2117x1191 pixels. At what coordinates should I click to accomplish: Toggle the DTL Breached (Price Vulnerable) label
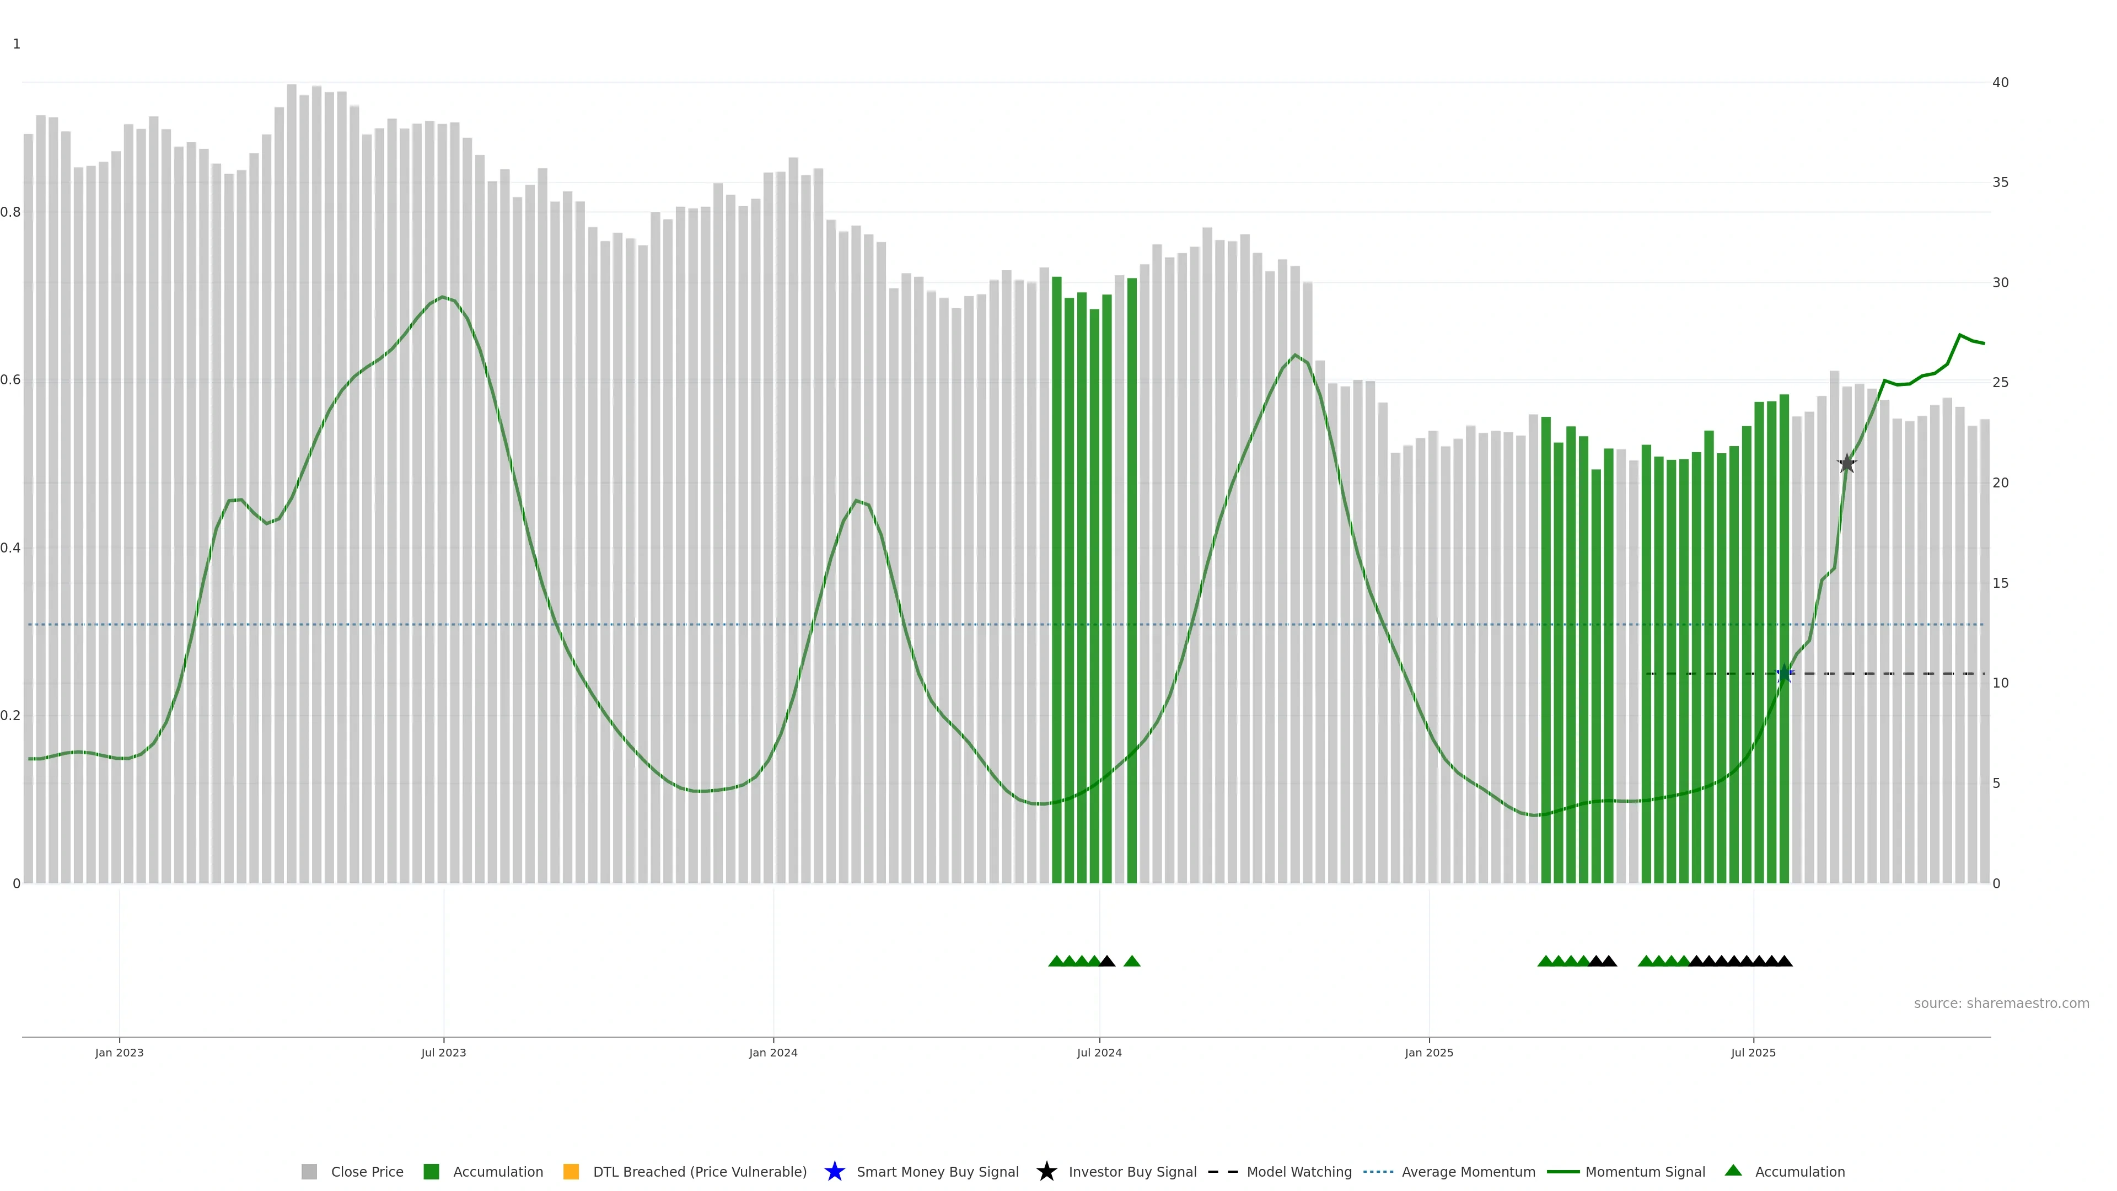coord(700,1171)
